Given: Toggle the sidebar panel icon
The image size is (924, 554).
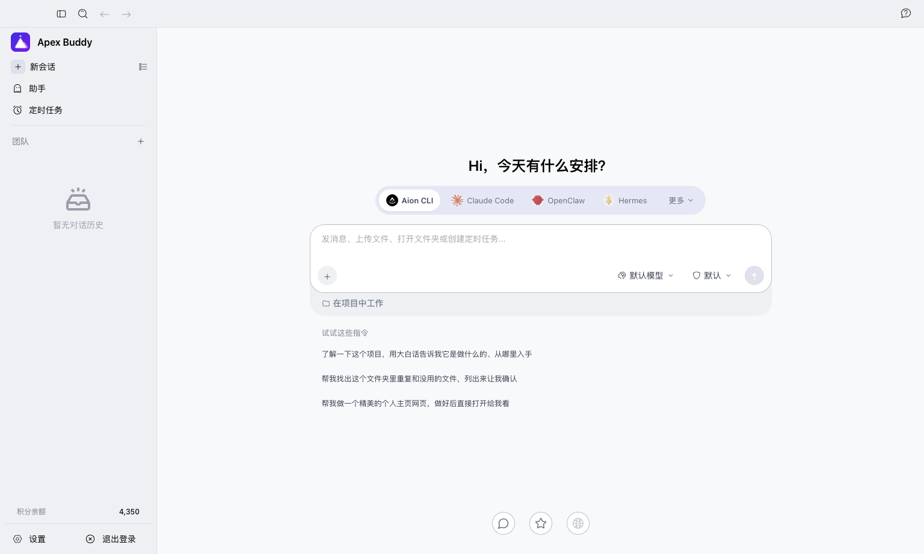Looking at the screenshot, I should pos(61,14).
